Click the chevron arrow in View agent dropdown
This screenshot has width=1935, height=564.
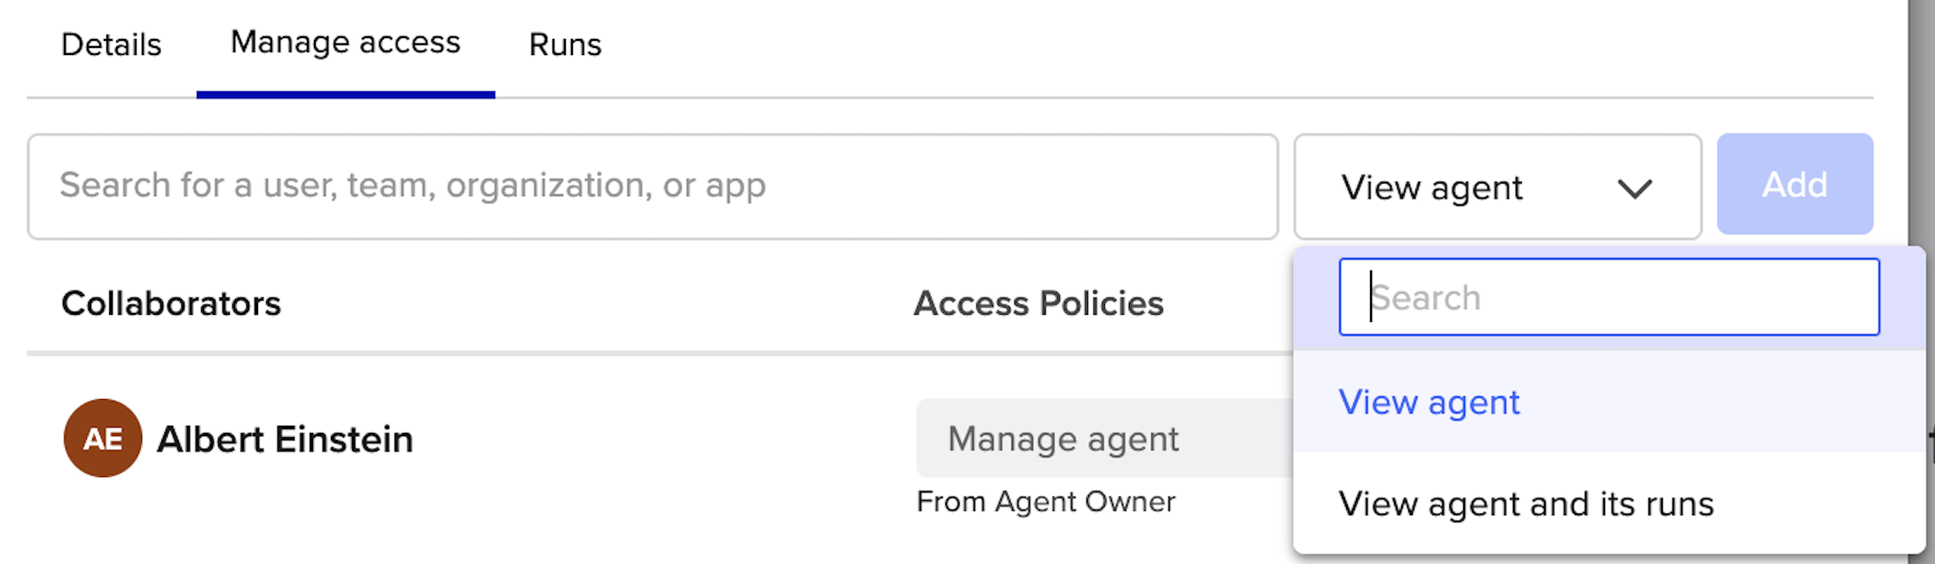(x=1634, y=188)
